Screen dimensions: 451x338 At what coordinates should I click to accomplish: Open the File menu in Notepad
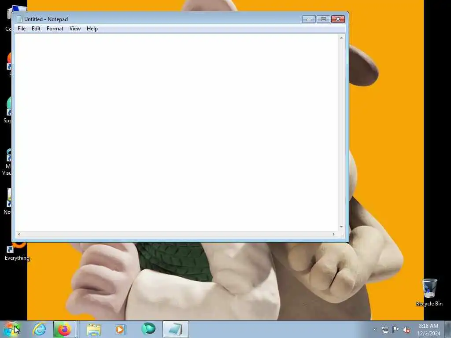[x=22, y=29]
